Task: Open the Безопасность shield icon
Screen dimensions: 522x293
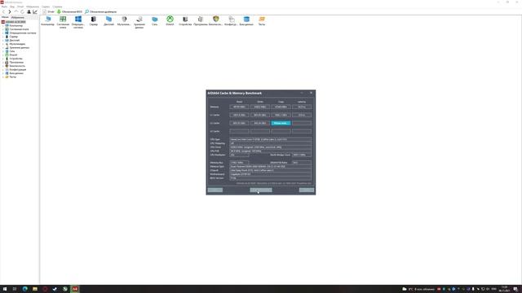Action: pyautogui.click(x=215, y=20)
